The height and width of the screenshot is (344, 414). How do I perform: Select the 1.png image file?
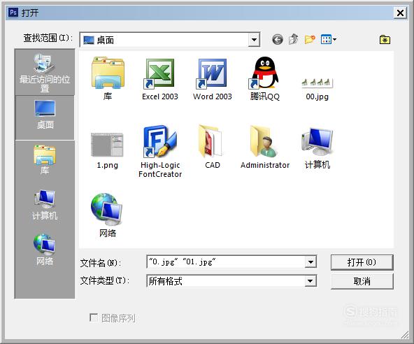(x=107, y=151)
